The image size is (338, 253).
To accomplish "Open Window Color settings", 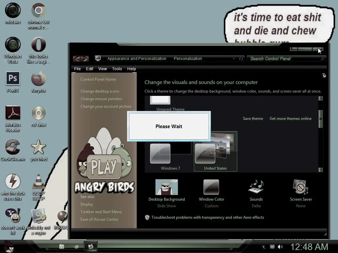I will pos(211,193).
